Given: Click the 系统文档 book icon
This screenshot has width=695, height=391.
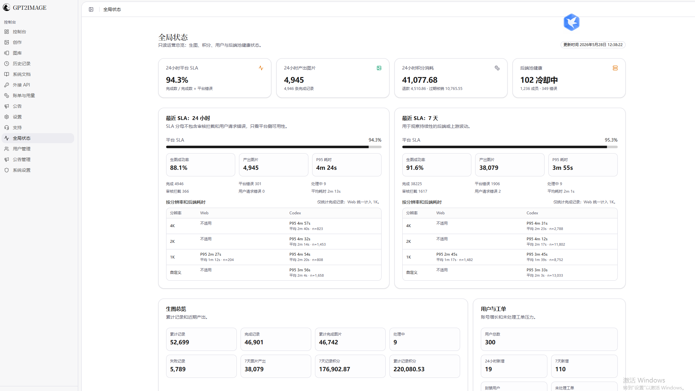Looking at the screenshot, I should coord(7,74).
